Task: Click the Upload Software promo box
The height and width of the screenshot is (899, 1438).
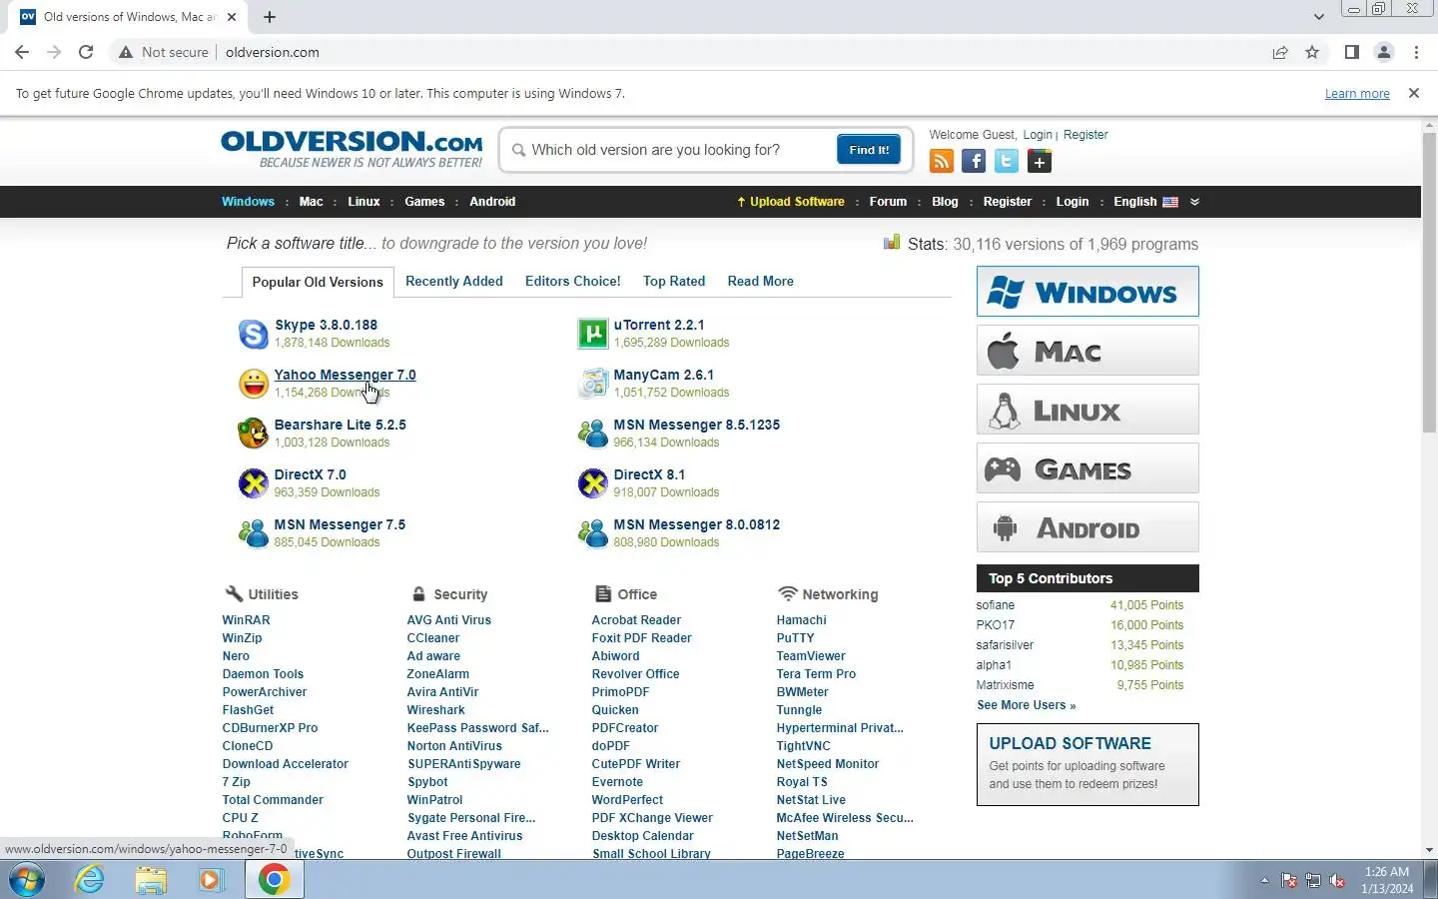Action: 1087,764
